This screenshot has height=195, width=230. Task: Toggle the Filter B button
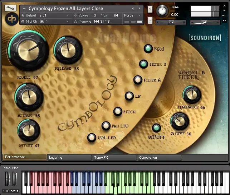coord(143,64)
